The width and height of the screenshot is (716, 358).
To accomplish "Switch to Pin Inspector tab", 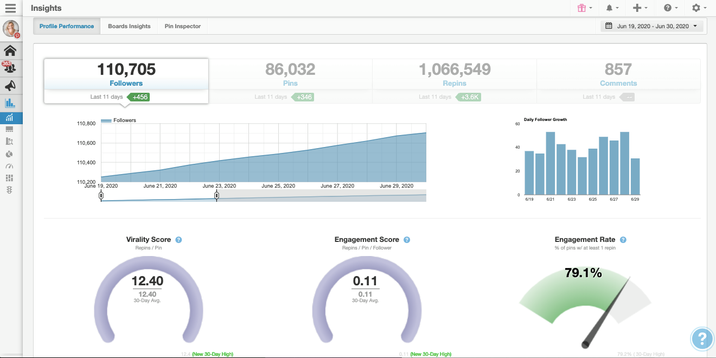I will 183,26.
